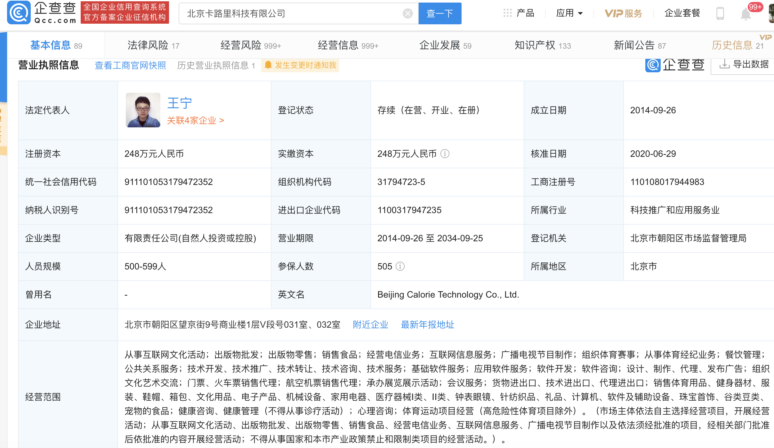Screen dimensions: 774x448
Task: Open notifications bell with 99+ badge
Action: tap(746, 14)
